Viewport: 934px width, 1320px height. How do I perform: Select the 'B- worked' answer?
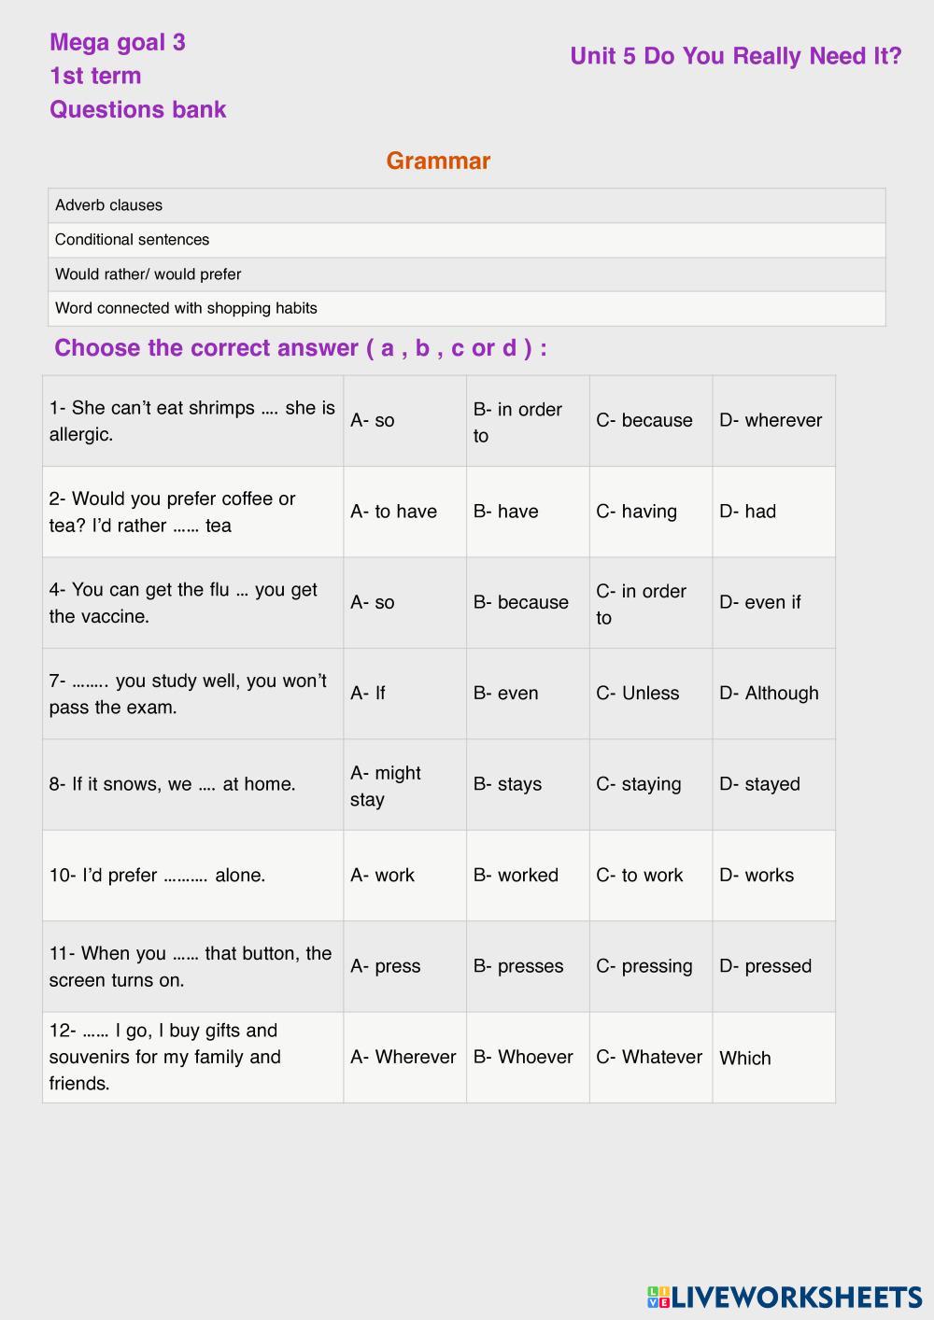(516, 875)
